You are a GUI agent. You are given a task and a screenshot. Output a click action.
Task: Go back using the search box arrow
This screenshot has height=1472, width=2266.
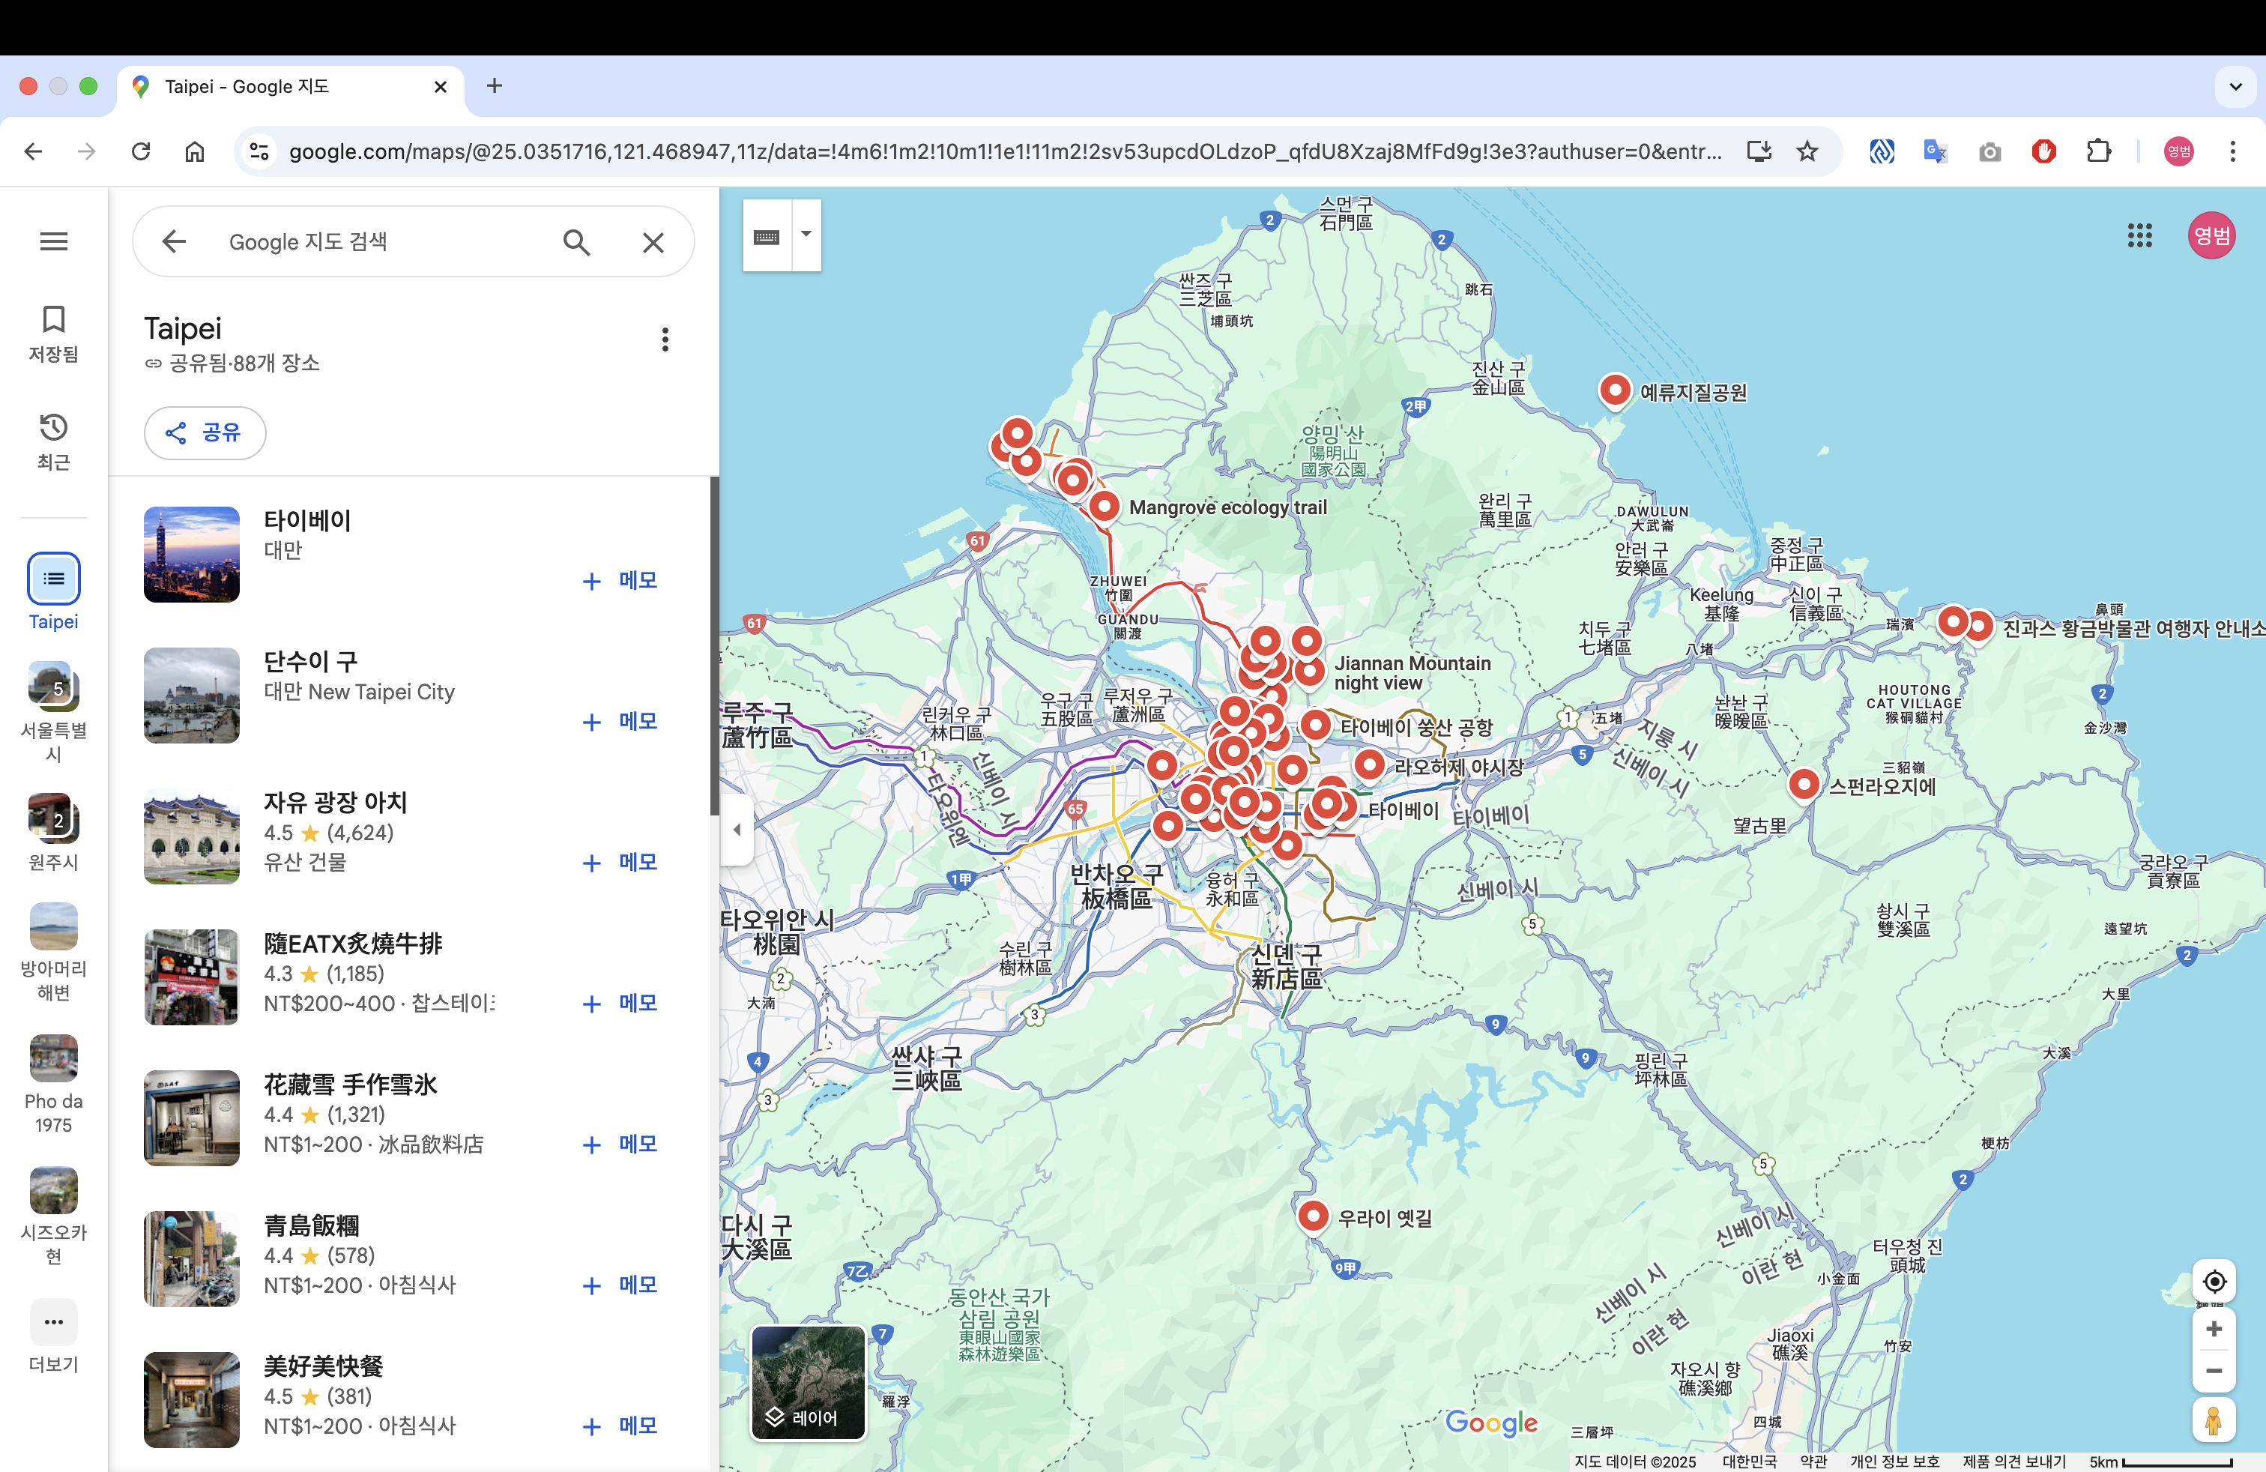(173, 242)
